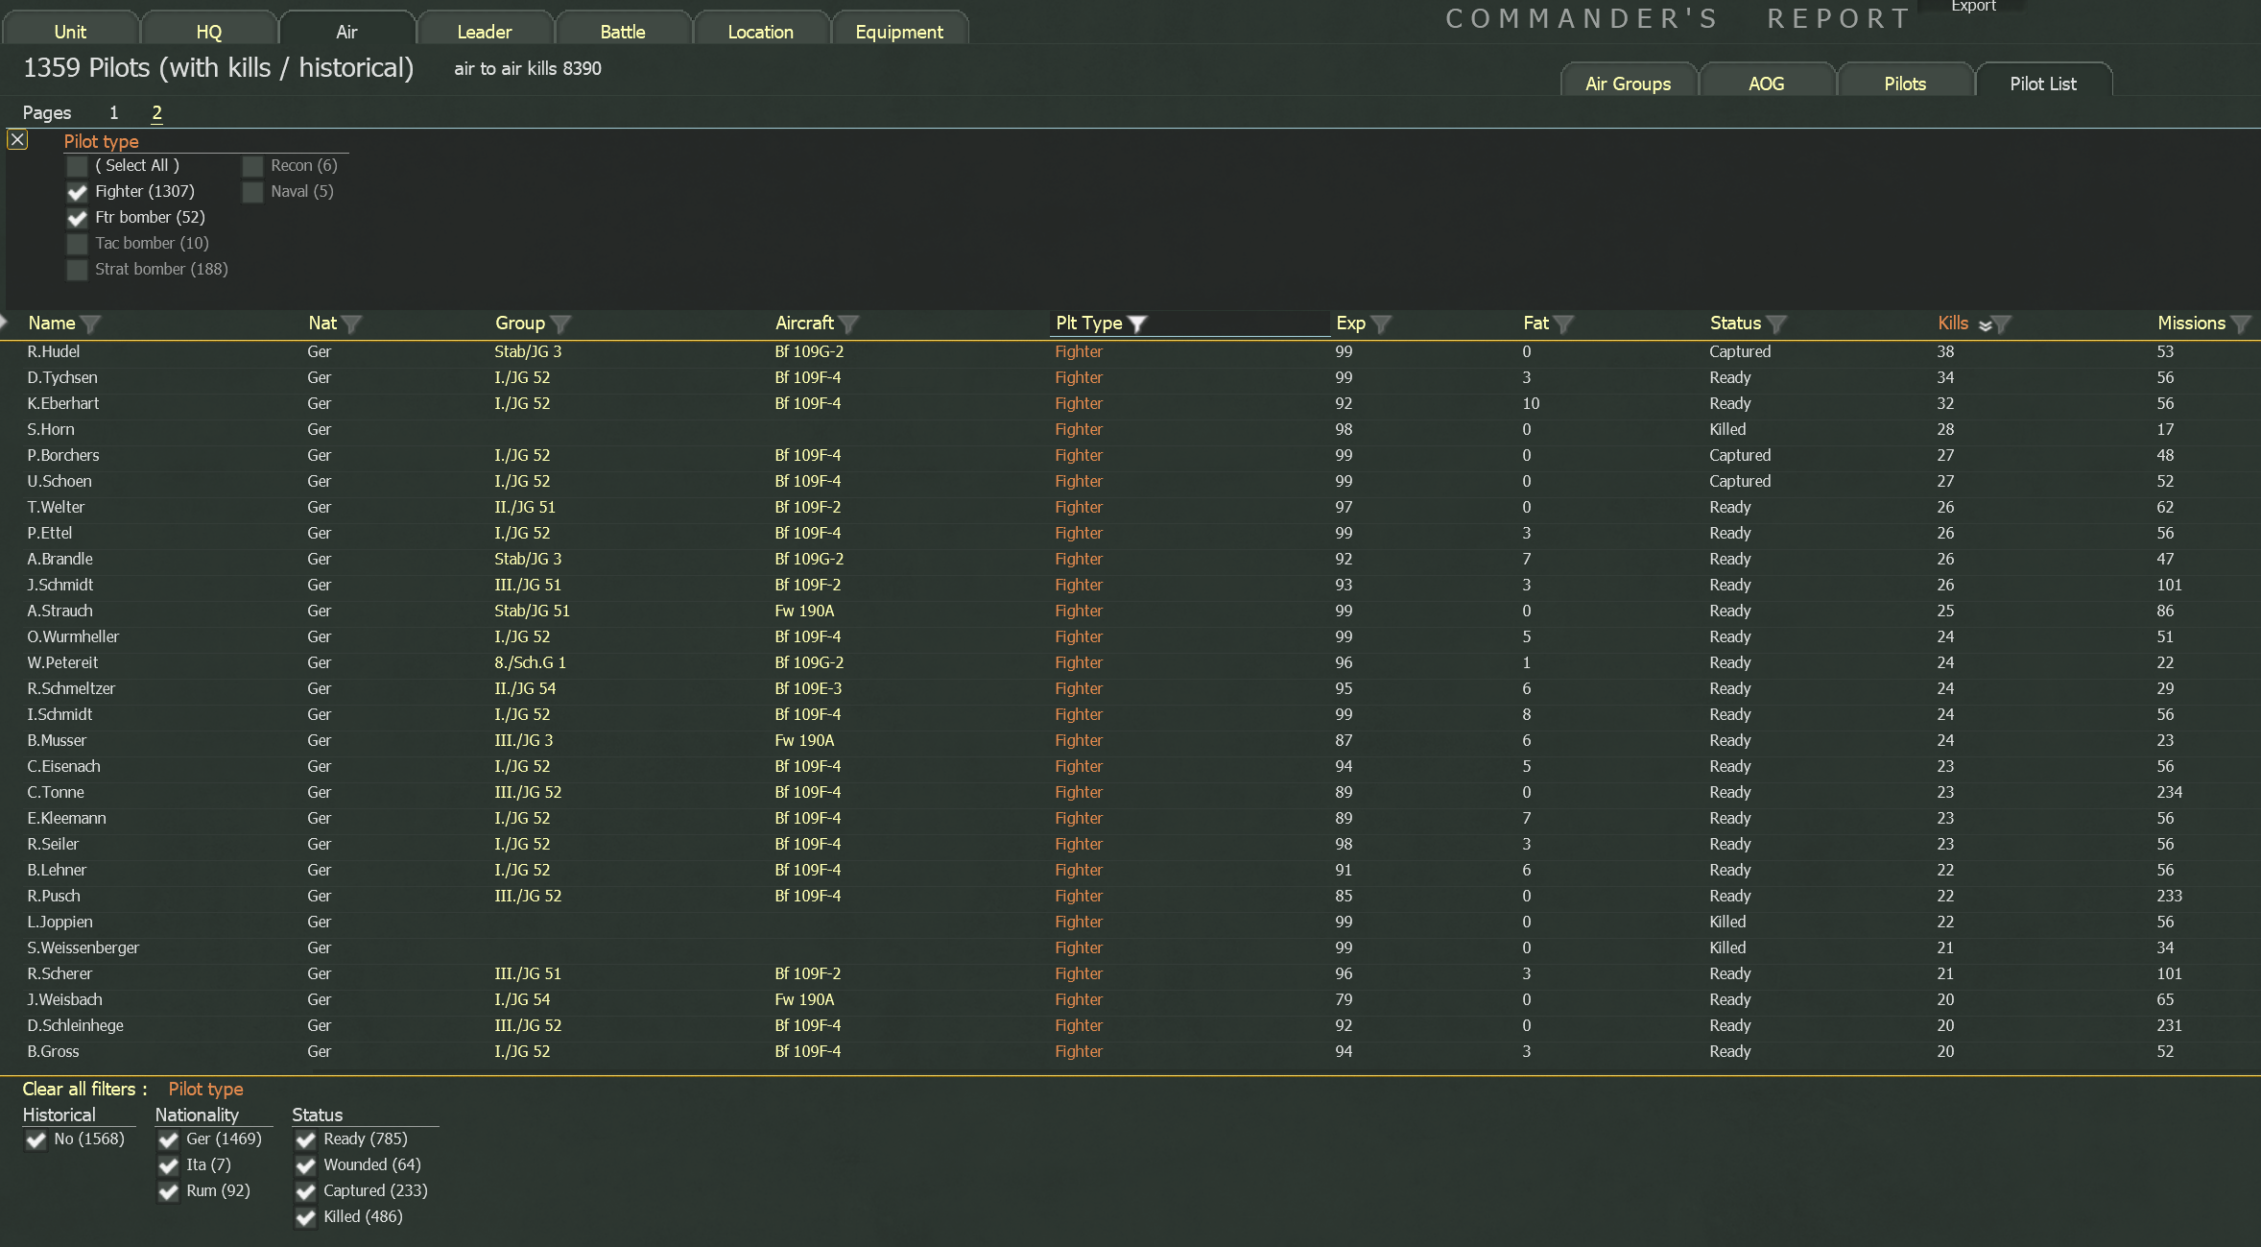2261x1247 pixels.
Task: Open the Status column filter
Action: [1779, 324]
